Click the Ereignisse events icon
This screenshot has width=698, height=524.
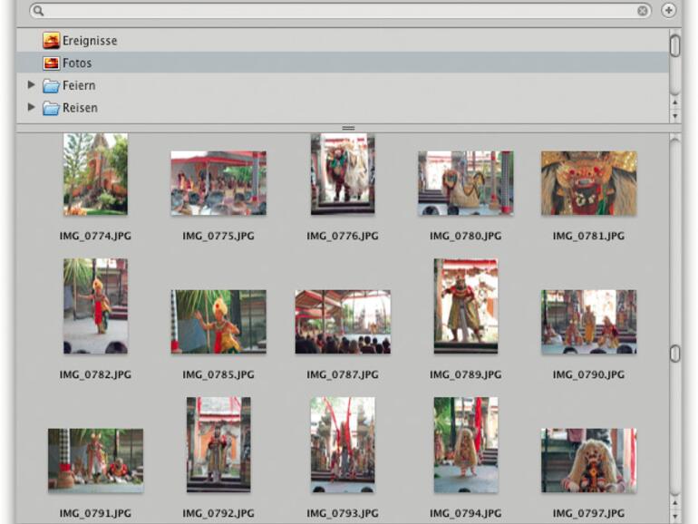(x=51, y=41)
